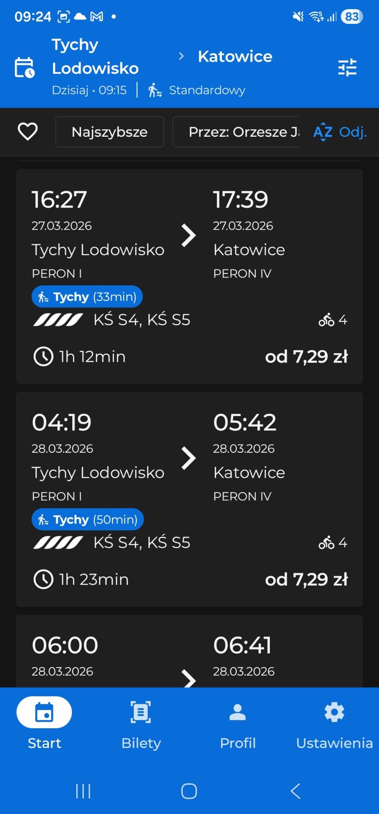Open the date and time calendar icon
This screenshot has height=814, width=379.
[x=25, y=68]
